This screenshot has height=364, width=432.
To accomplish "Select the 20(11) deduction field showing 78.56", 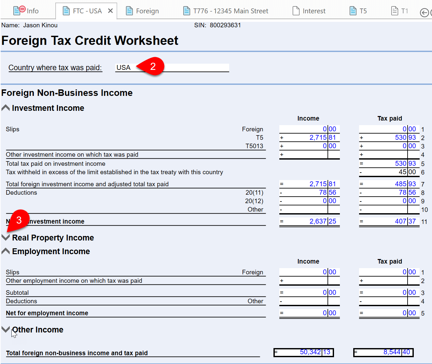I will click(x=309, y=192).
